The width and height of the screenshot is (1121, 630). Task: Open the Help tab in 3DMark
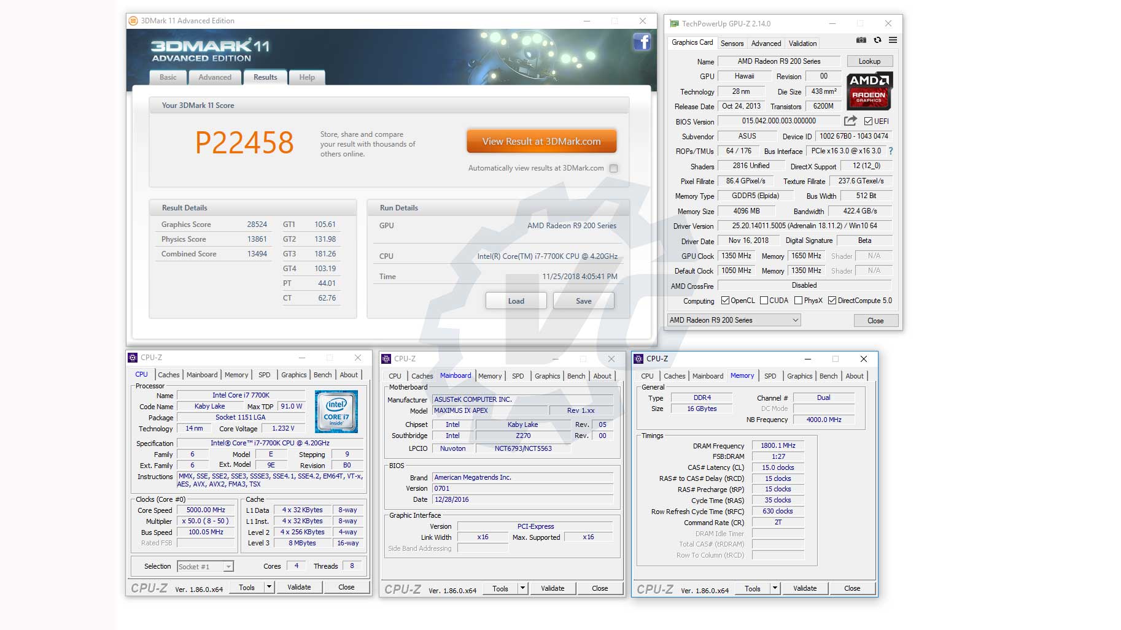(307, 77)
